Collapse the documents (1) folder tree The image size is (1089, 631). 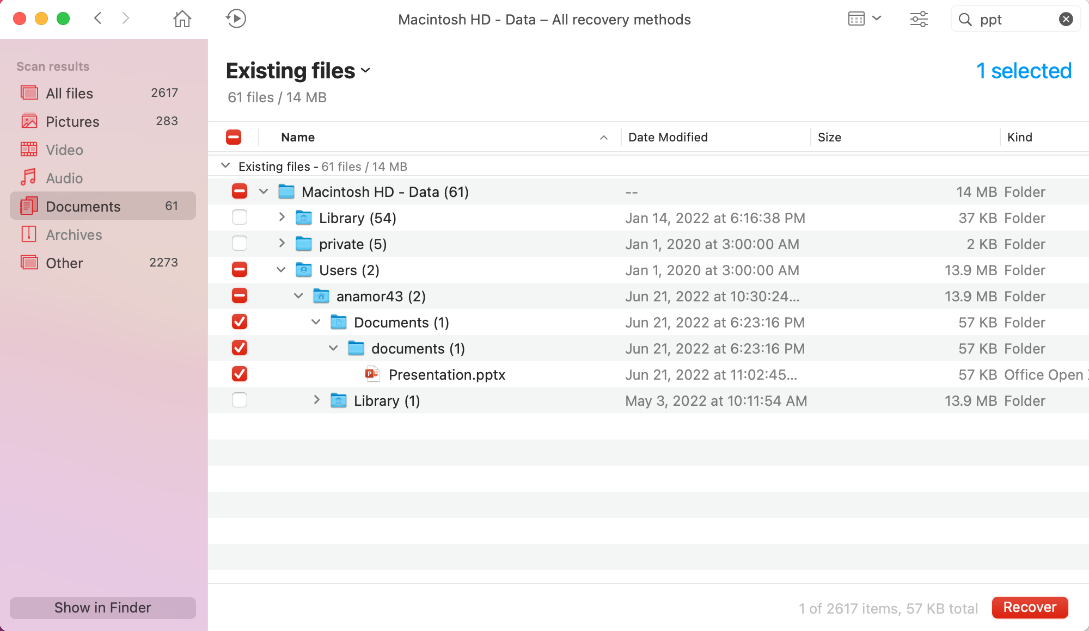tap(334, 348)
